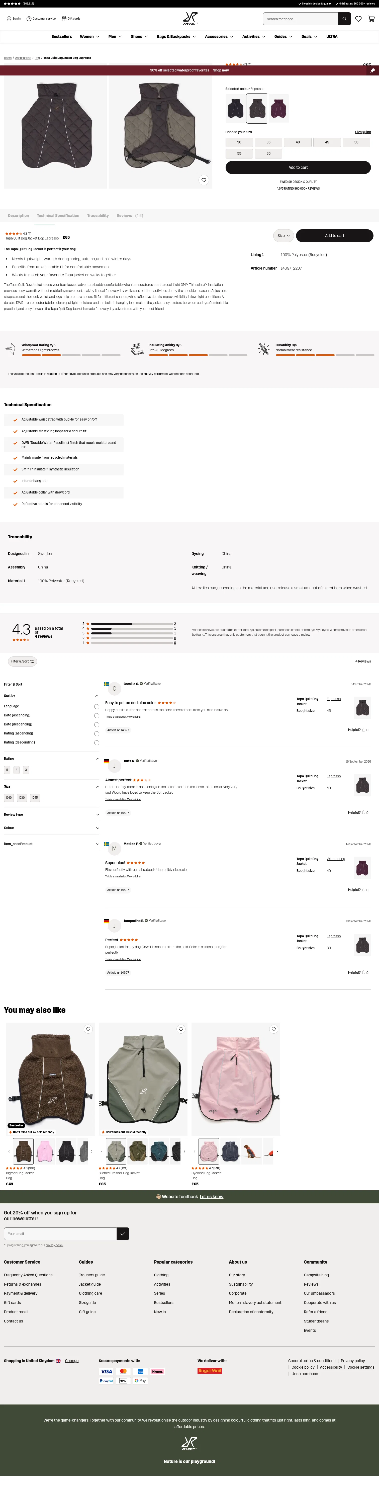Open the shopping cart icon
Image resolution: width=379 pixels, height=1491 pixels.
point(371,19)
